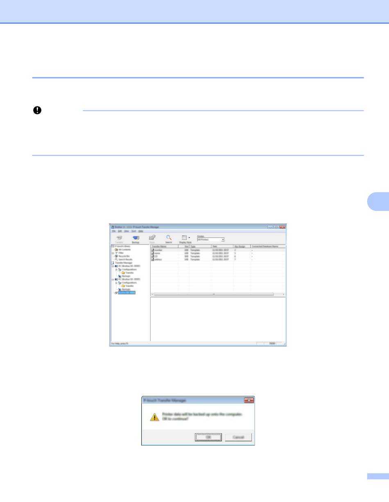Select Search Results in folder tree
The image size is (389, 502).
point(124,260)
